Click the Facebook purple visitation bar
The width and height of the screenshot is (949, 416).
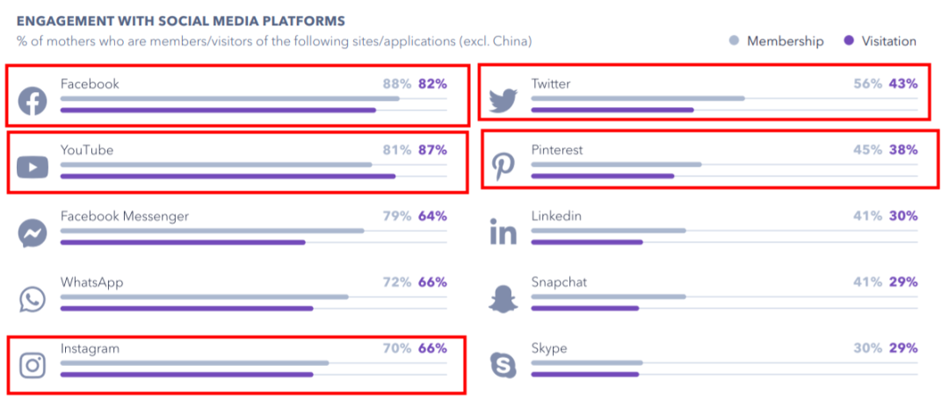tap(218, 110)
